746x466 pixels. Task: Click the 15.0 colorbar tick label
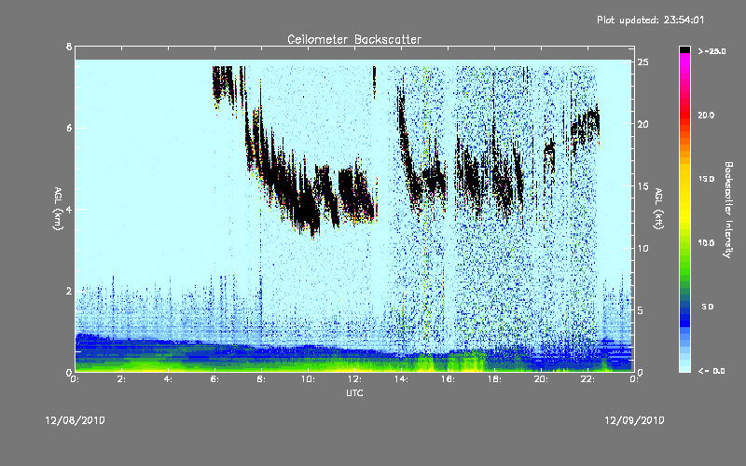pyautogui.click(x=706, y=179)
